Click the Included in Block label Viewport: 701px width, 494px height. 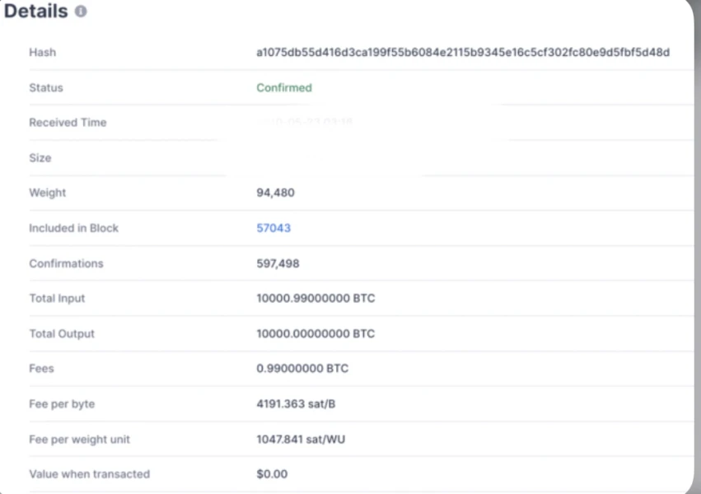[73, 228]
